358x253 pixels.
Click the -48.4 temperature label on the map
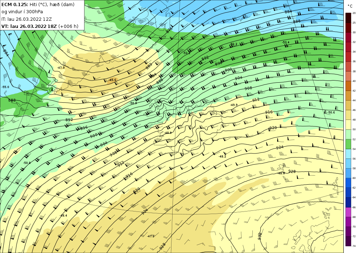(63, 215)
